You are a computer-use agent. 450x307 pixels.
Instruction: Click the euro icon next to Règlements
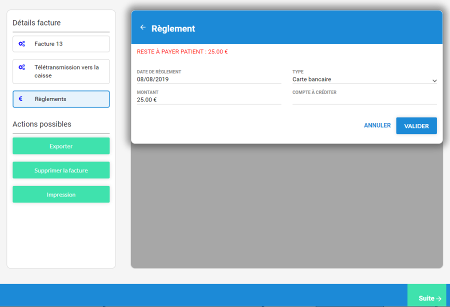point(20,99)
